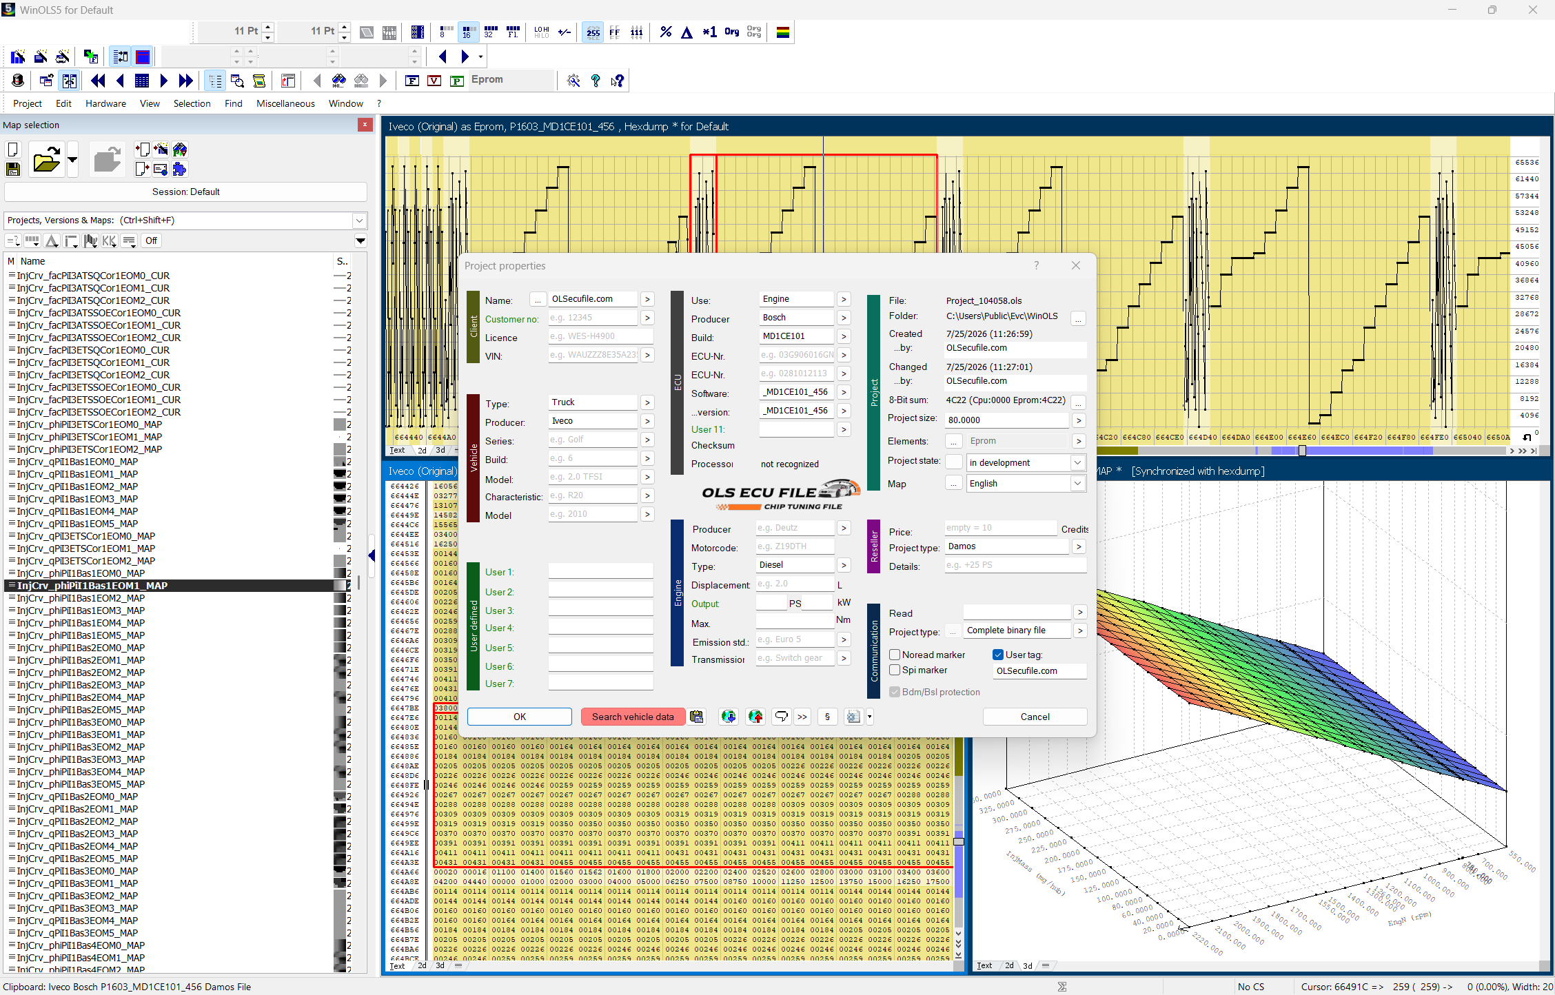
Task: Click Cancel in Project properties
Action: pyautogui.click(x=1035, y=717)
